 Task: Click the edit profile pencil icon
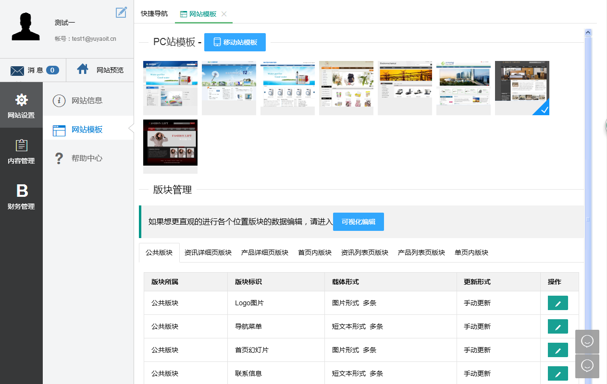pyautogui.click(x=121, y=12)
